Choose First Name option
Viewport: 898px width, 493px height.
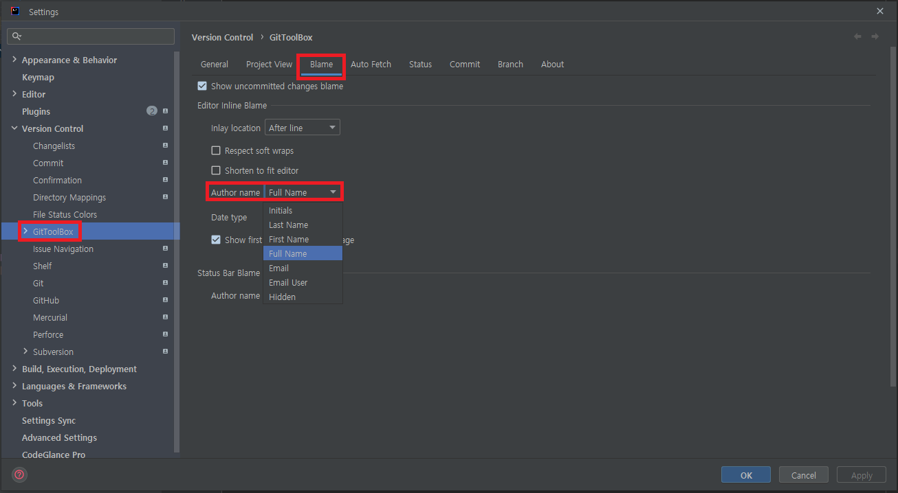(x=303, y=240)
